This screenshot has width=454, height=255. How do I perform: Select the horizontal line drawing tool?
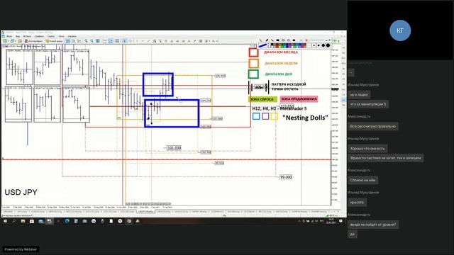pos(143,41)
